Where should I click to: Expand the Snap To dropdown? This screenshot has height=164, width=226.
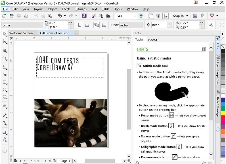click(187, 16)
